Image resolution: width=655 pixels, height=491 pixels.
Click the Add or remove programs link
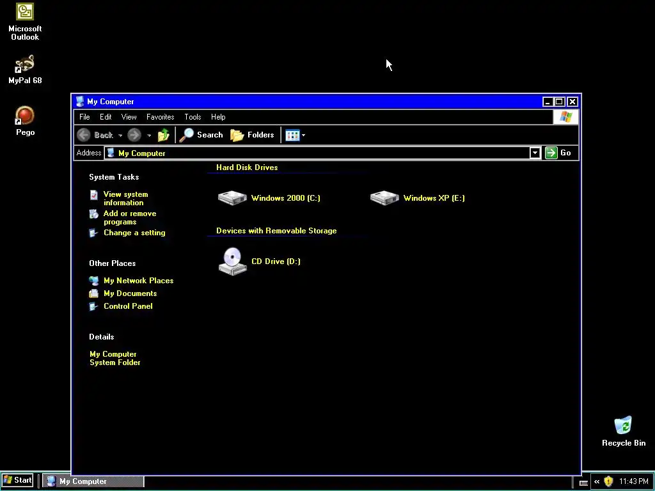[x=130, y=217]
